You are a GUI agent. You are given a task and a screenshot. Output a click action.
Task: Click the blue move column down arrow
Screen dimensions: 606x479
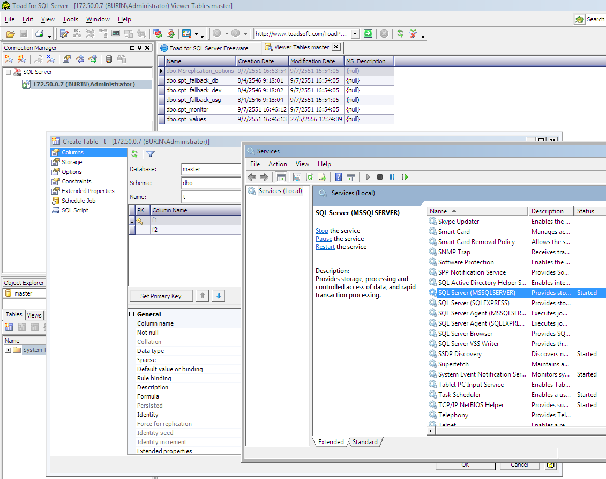click(x=218, y=296)
